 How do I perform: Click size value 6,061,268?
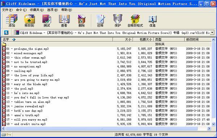[x=124, y=120]
